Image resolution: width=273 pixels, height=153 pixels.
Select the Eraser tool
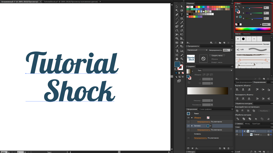click(x=182, y=26)
